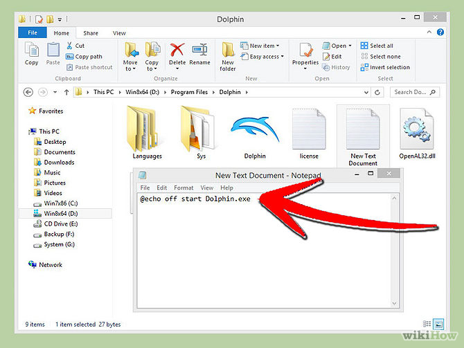Switch to the Share ribbon tab
The width and height of the screenshot is (464, 348).
(x=91, y=33)
